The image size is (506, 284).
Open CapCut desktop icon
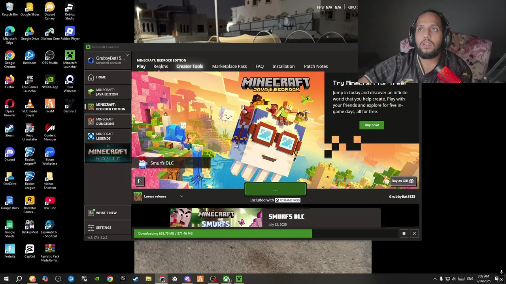(x=30, y=251)
